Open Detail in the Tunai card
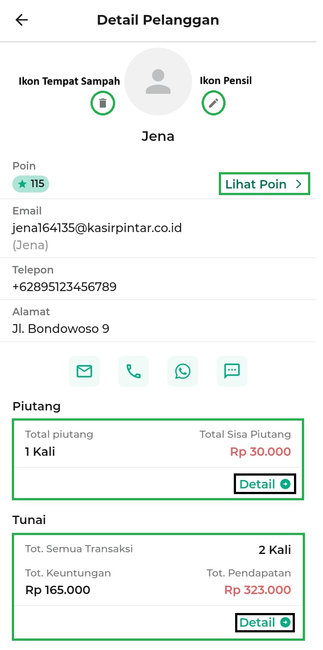This screenshot has width=323, height=650. click(258, 622)
